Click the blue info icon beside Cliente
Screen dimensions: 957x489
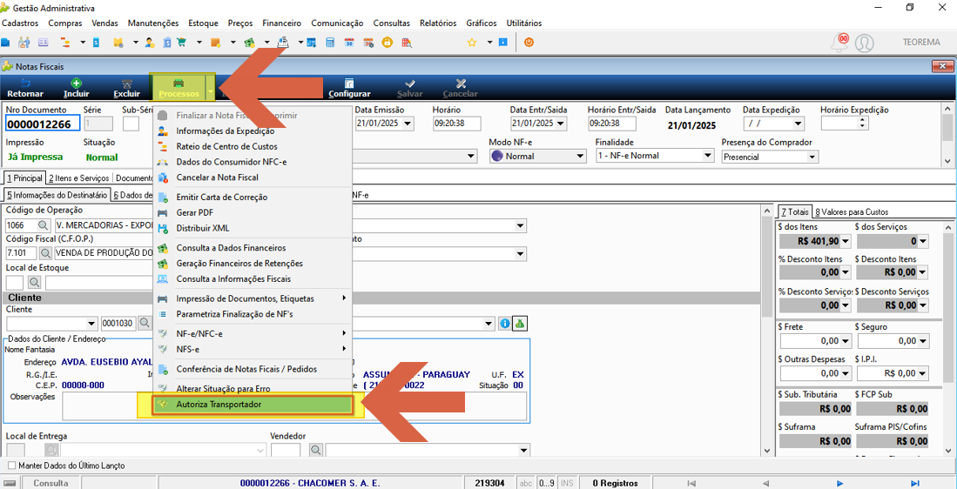tap(504, 323)
